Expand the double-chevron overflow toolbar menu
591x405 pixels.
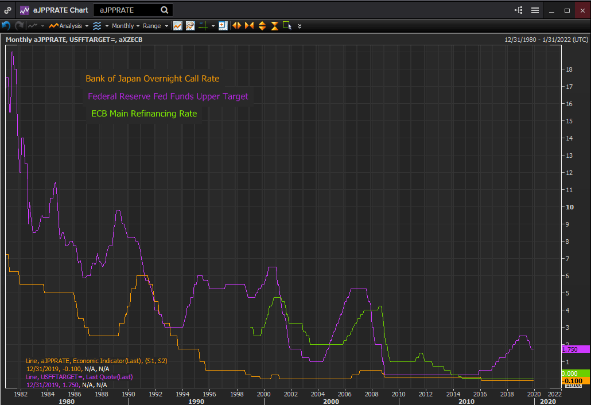click(299, 26)
